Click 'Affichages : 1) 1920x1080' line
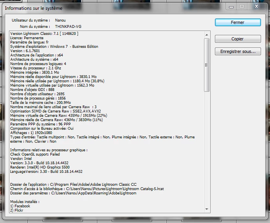This screenshot has height=223, width=270. 31,133
